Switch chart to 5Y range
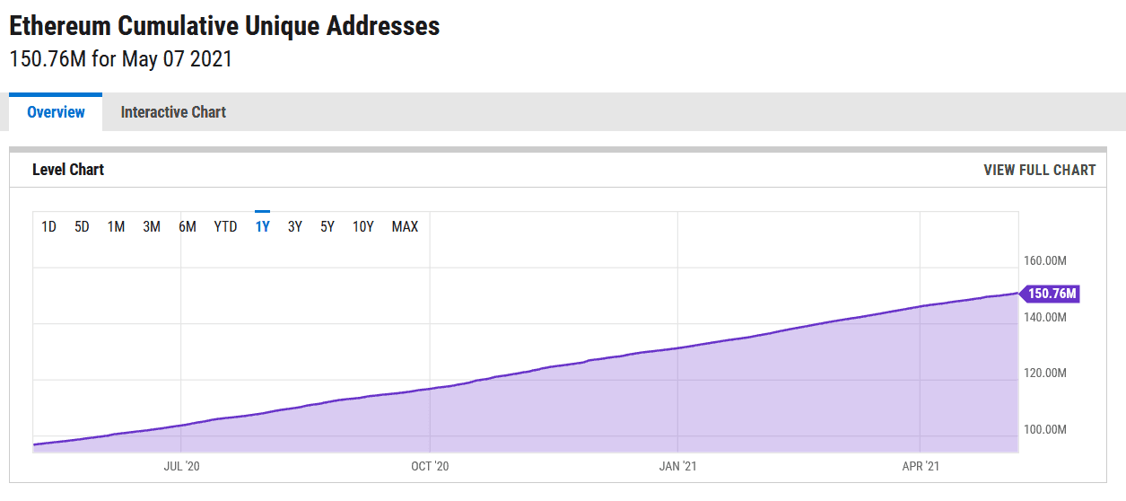Image resolution: width=1126 pixels, height=501 pixels. pos(327,226)
